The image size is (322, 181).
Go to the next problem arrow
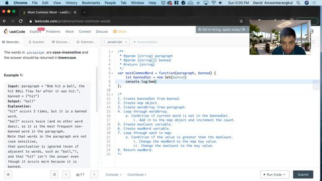[94, 174]
